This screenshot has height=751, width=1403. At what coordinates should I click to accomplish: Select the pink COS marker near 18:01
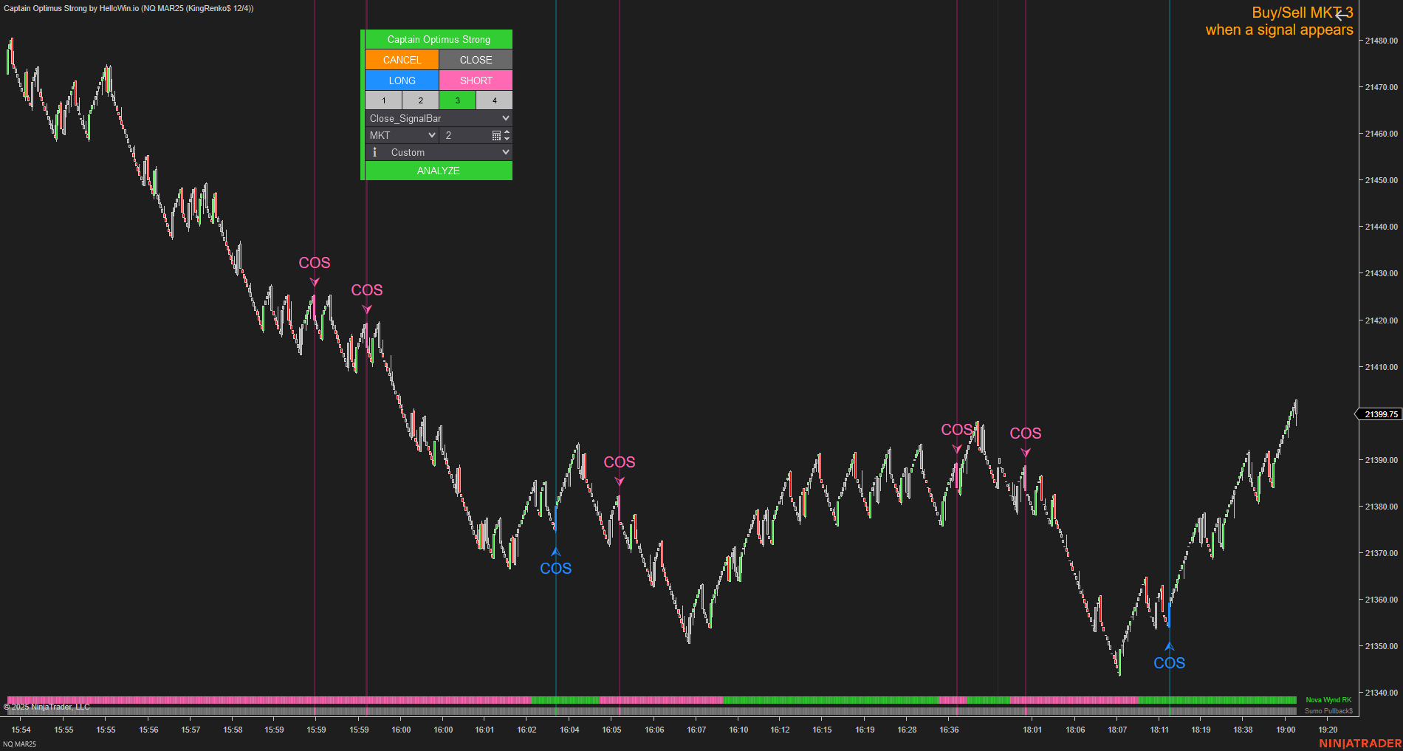click(x=1026, y=453)
